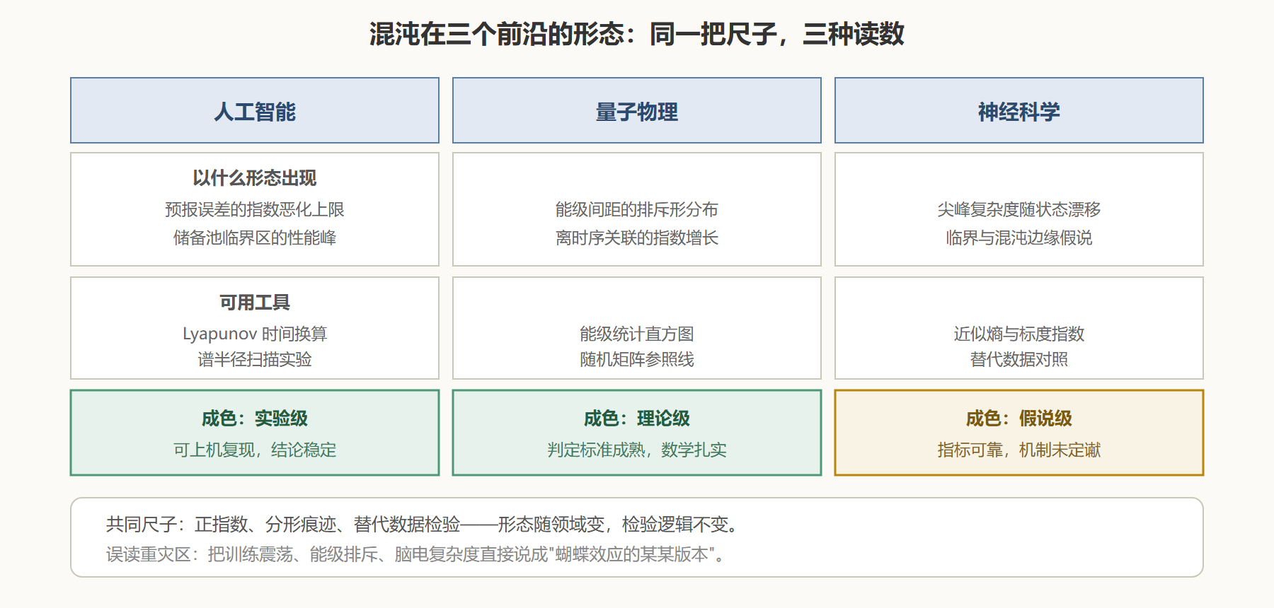Click the line 能级统计直方图

pyautogui.click(x=637, y=334)
